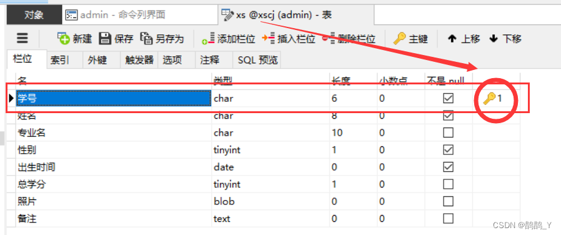
Task: Toggle not-null checkbox for 专业名
Action: point(448,132)
